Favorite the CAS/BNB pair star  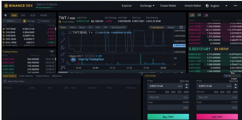pos(4,32)
